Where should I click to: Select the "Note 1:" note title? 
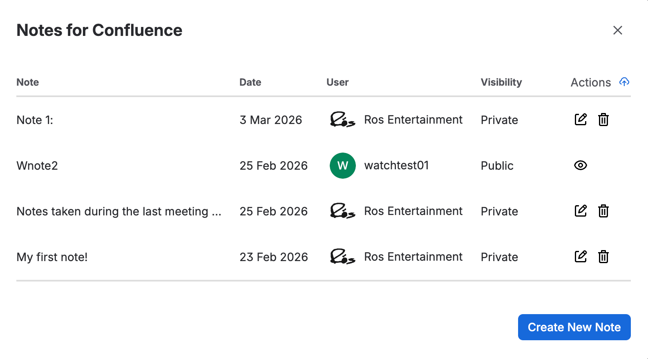35,120
